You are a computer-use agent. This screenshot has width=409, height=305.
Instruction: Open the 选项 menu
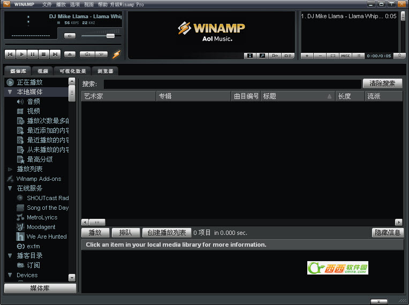tap(74, 4)
